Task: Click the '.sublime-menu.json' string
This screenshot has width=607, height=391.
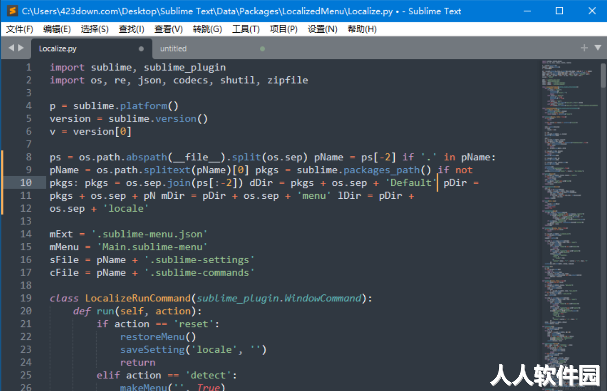Action: point(149,234)
